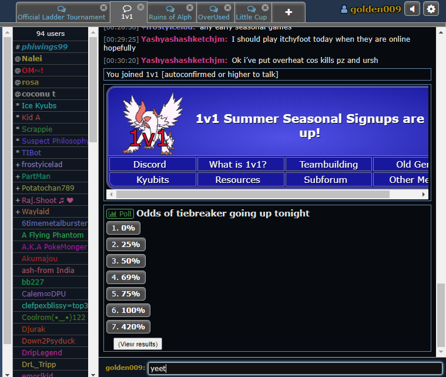Click user list scroll up arrow
The image size is (446, 377).
click(93, 32)
